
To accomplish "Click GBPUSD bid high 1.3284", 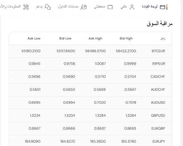I will click(131, 115).
